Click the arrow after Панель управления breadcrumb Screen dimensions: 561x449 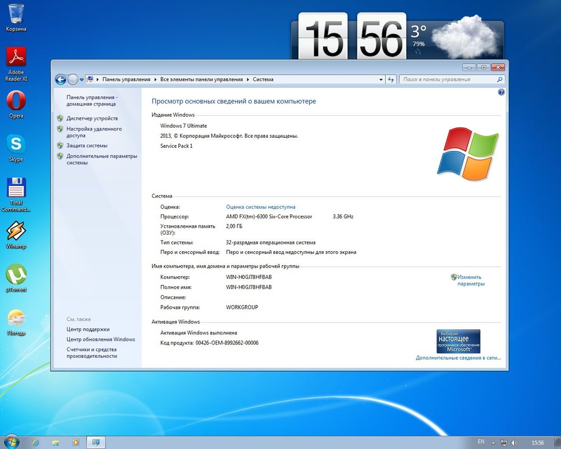click(x=155, y=79)
